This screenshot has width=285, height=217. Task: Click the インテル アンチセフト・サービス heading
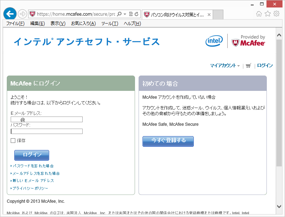coord(87,42)
